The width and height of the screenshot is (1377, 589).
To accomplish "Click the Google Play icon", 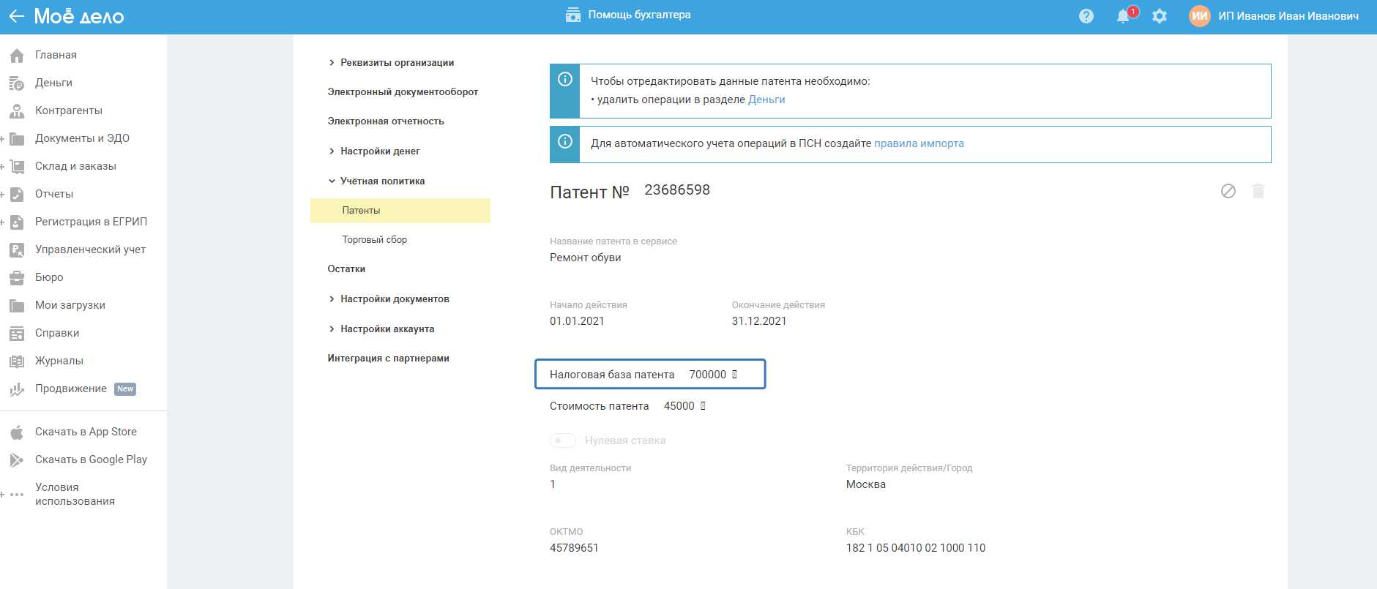I will (17, 460).
